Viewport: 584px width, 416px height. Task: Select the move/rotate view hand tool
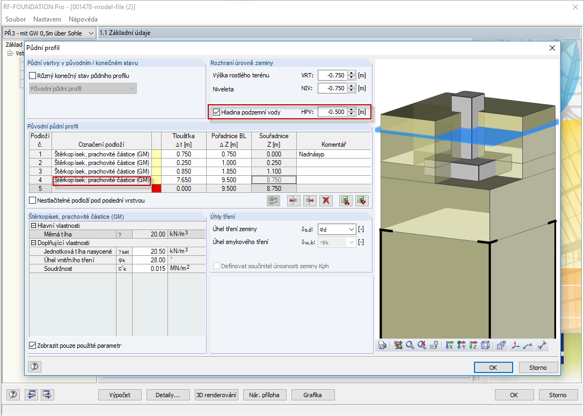pos(398,345)
